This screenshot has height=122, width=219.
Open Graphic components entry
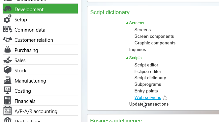pyautogui.click(x=155, y=43)
